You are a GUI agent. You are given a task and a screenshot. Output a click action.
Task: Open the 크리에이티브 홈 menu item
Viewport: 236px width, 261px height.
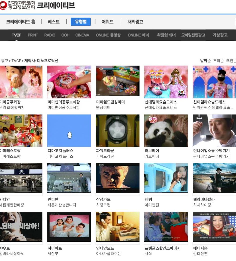(x=21, y=22)
